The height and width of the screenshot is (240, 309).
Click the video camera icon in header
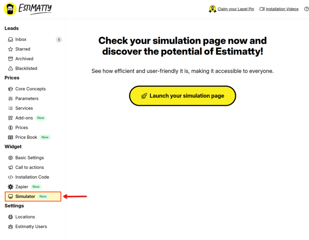(262, 9)
